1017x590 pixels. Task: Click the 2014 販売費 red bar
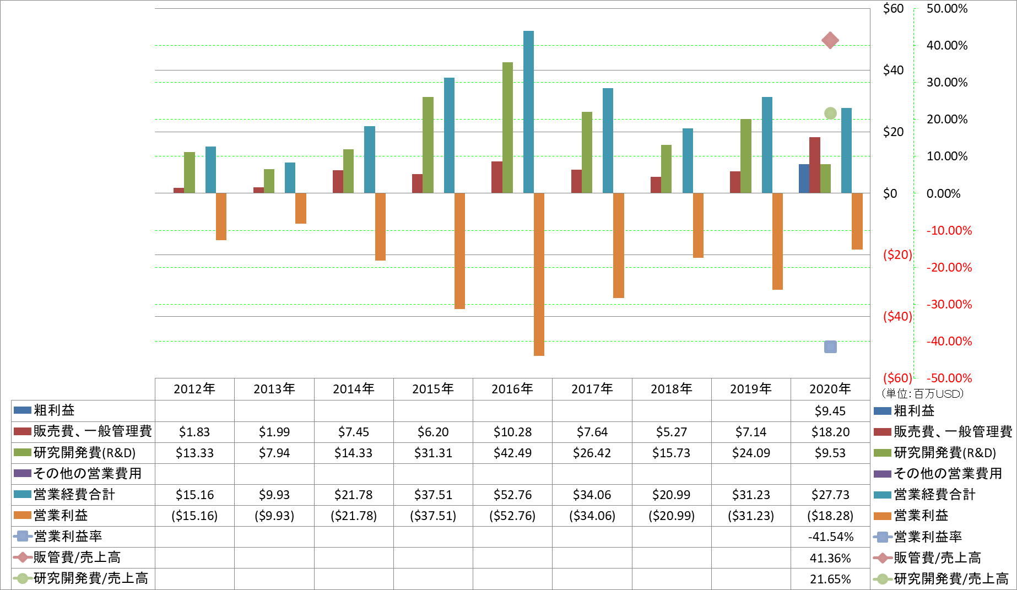coord(338,181)
